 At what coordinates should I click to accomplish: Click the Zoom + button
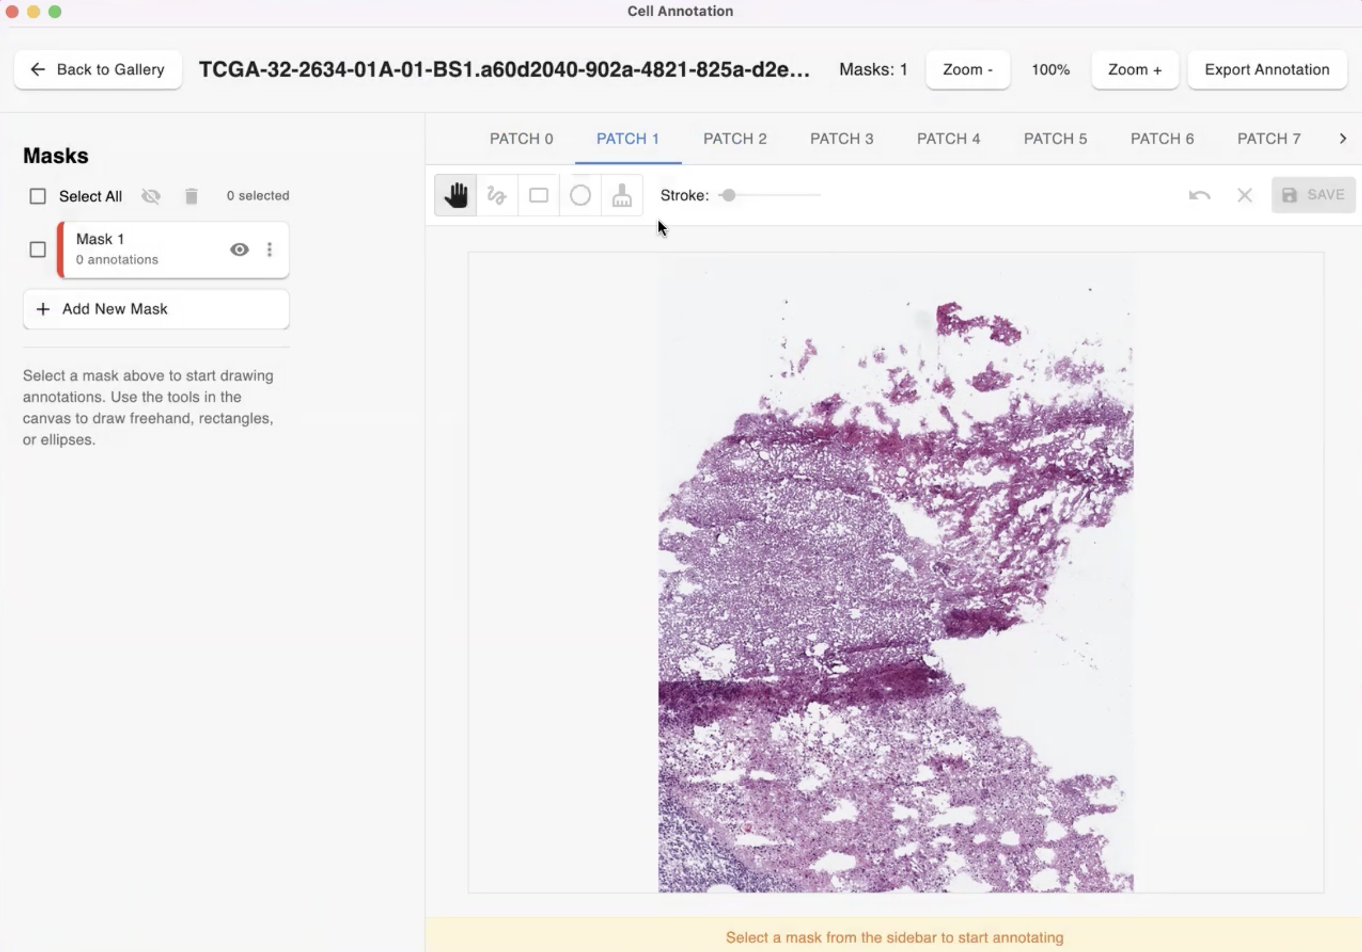(x=1134, y=70)
